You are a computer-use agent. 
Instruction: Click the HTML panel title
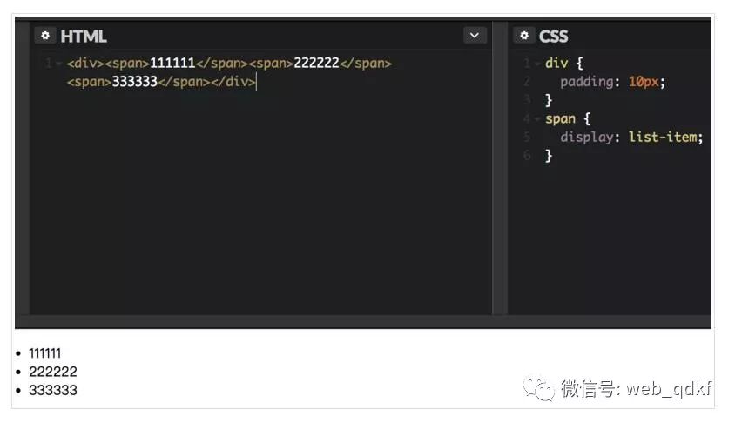[x=84, y=37]
